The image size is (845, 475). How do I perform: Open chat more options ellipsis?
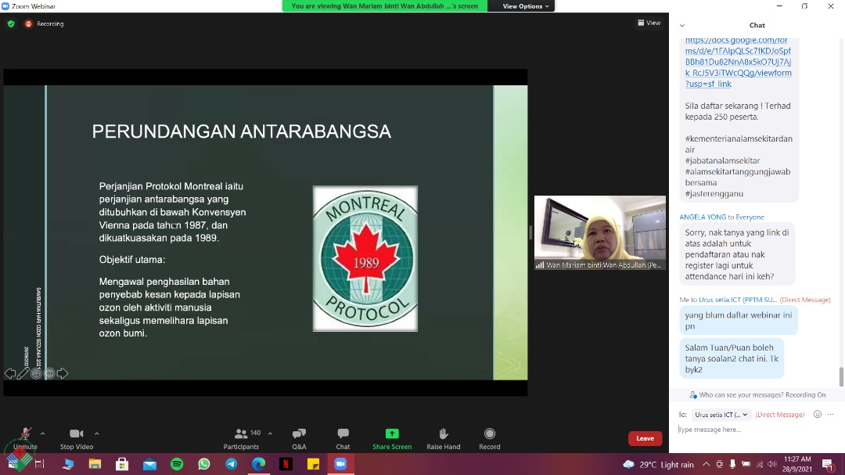click(830, 415)
